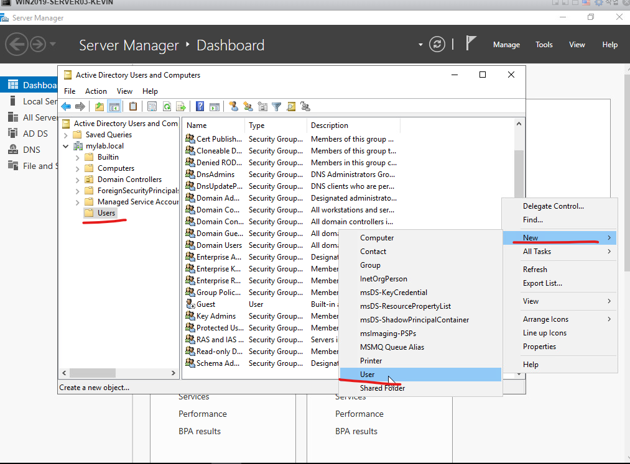
Task: Click Server Manager refresh circle icon
Action: 437,44
